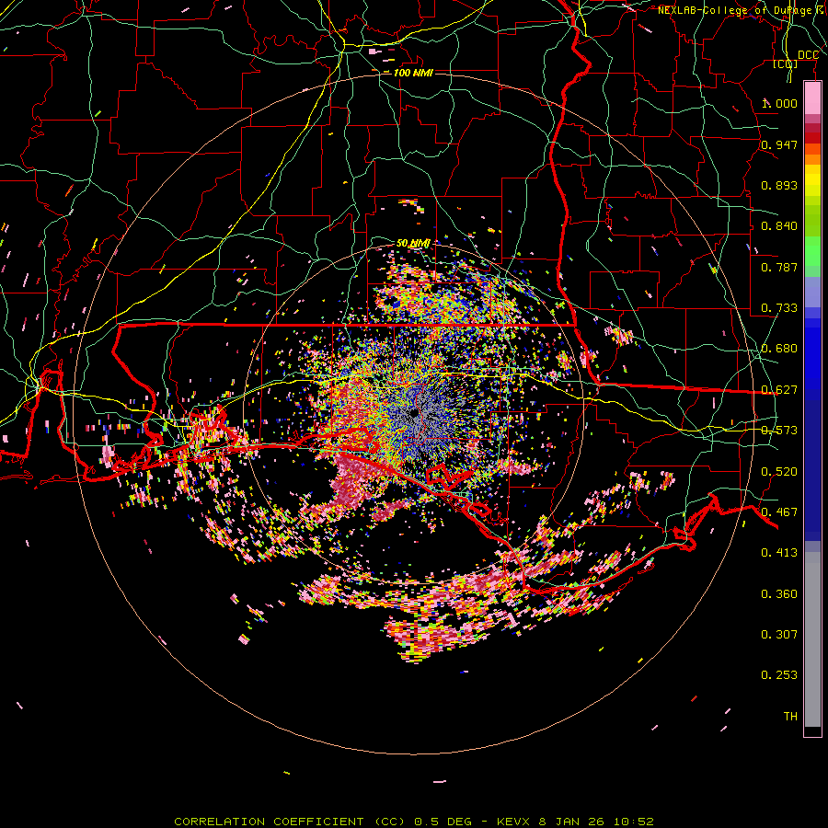Screen dimensions: 828x828
Task: Click the DCC legend title
Action: tap(808, 55)
